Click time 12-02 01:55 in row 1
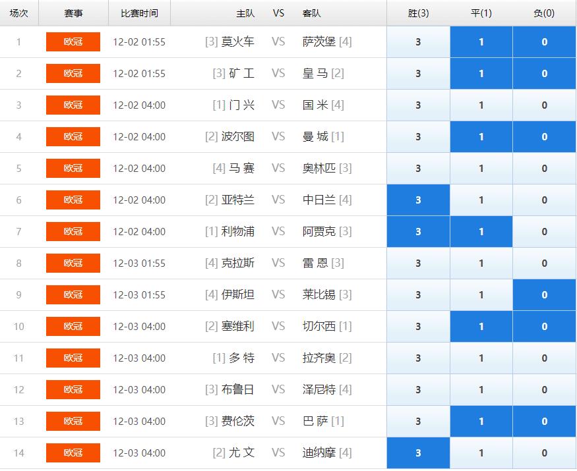This screenshot has width=577, height=471. point(139,42)
